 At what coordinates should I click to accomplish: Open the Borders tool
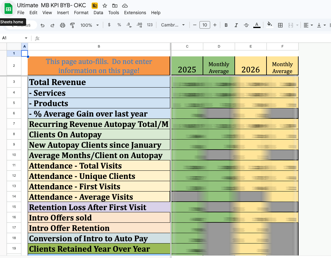[280, 25]
